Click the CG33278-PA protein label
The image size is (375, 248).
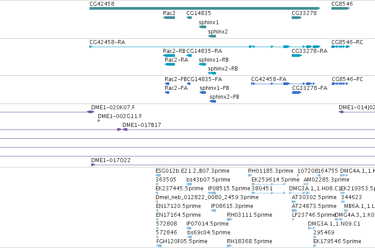pyautogui.click(x=310, y=88)
